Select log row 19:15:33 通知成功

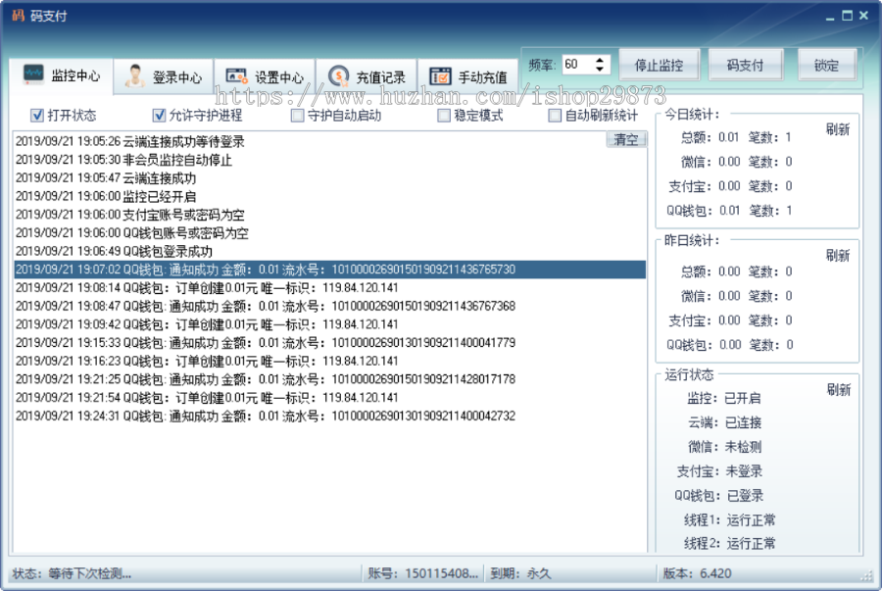[329, 342]
